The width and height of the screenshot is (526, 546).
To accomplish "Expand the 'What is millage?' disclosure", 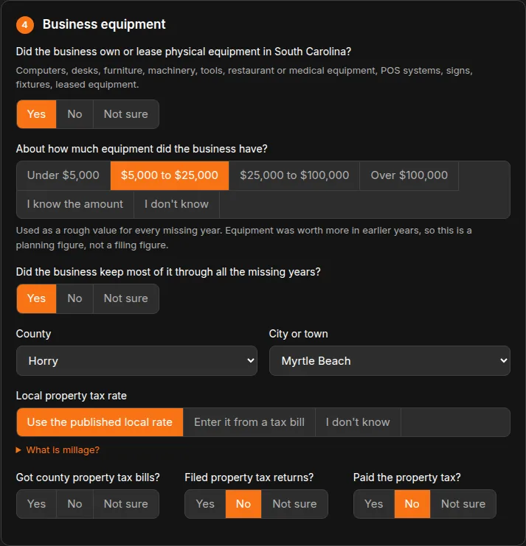I will (58, 450).
